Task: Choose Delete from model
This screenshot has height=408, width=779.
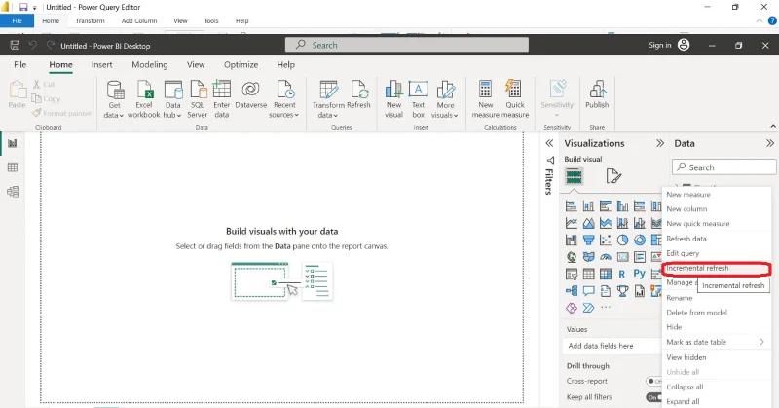Action: point(716,313)
